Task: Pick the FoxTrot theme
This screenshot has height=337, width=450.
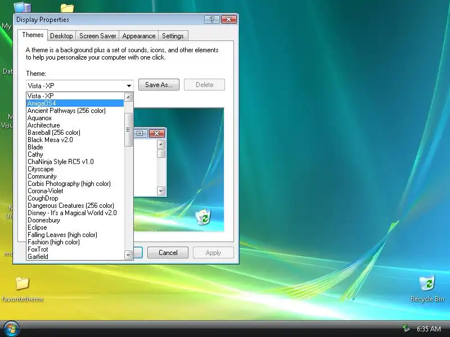Action: click(75, 249)
